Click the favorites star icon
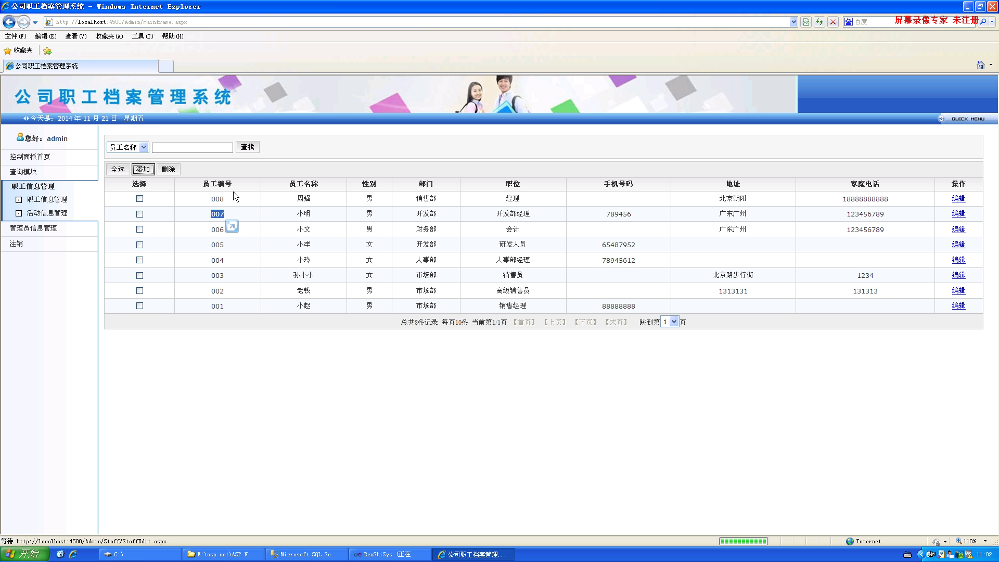 (7, 50)
